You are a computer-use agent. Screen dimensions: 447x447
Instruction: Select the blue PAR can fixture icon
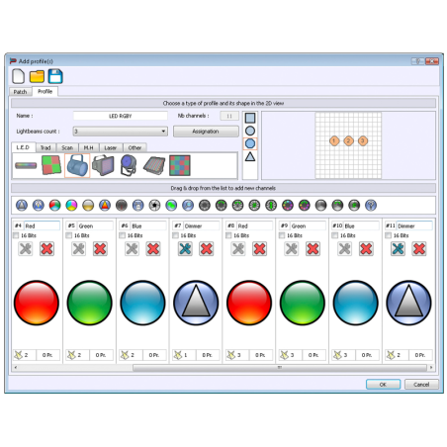[77, 165]
